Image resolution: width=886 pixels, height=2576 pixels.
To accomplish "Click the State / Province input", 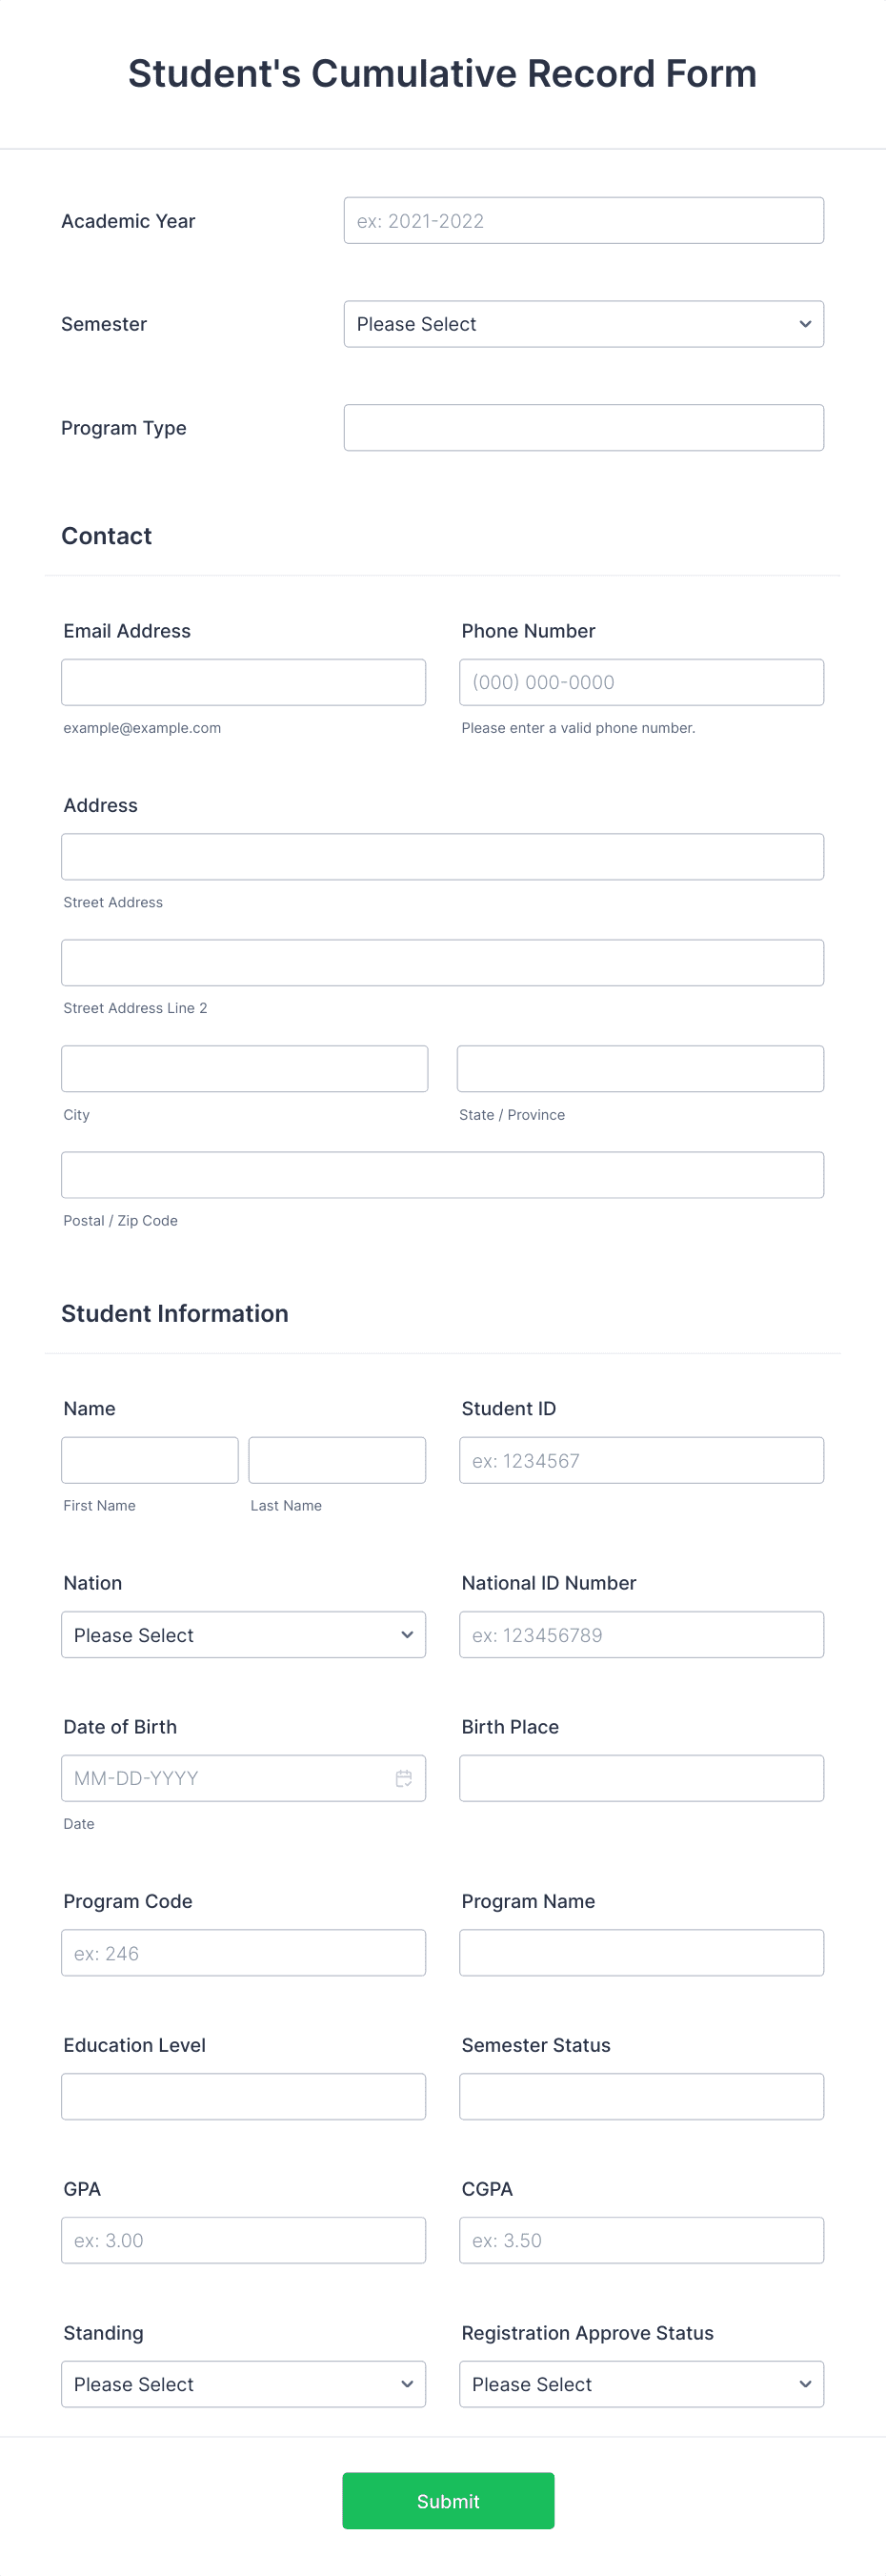I will tap(639, 1068).
